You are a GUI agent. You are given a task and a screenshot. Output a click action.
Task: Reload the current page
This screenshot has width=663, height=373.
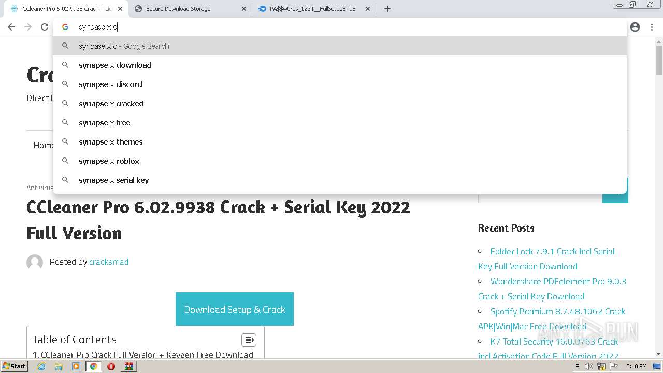pyautogui.click(x=45, y=27)
